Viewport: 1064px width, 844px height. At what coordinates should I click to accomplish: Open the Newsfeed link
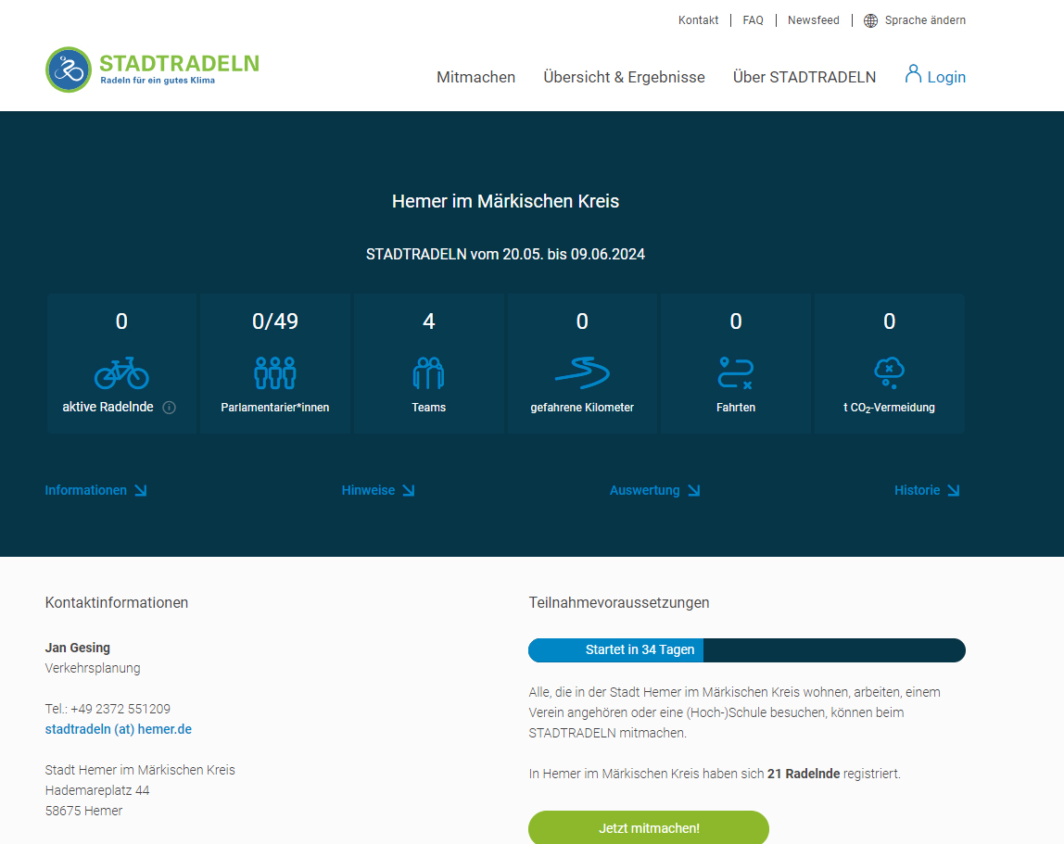[x=813, y=20]
